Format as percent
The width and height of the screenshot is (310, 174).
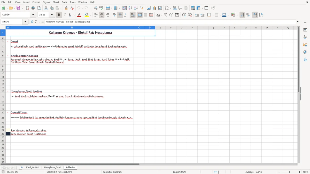pos(166,15)
